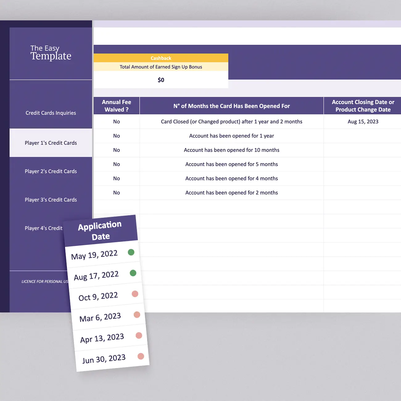Select the Aug 15, 2023 closing date cell
The image size is (401, 401).
click(x=363, y=122)
